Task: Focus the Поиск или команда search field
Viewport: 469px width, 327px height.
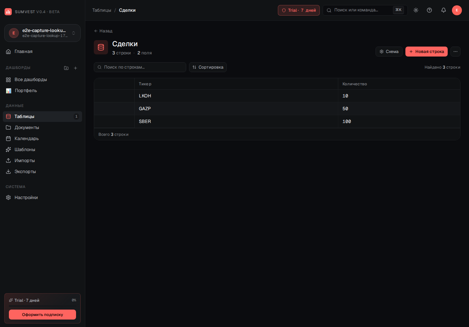Action: click(x=365, y=10)
